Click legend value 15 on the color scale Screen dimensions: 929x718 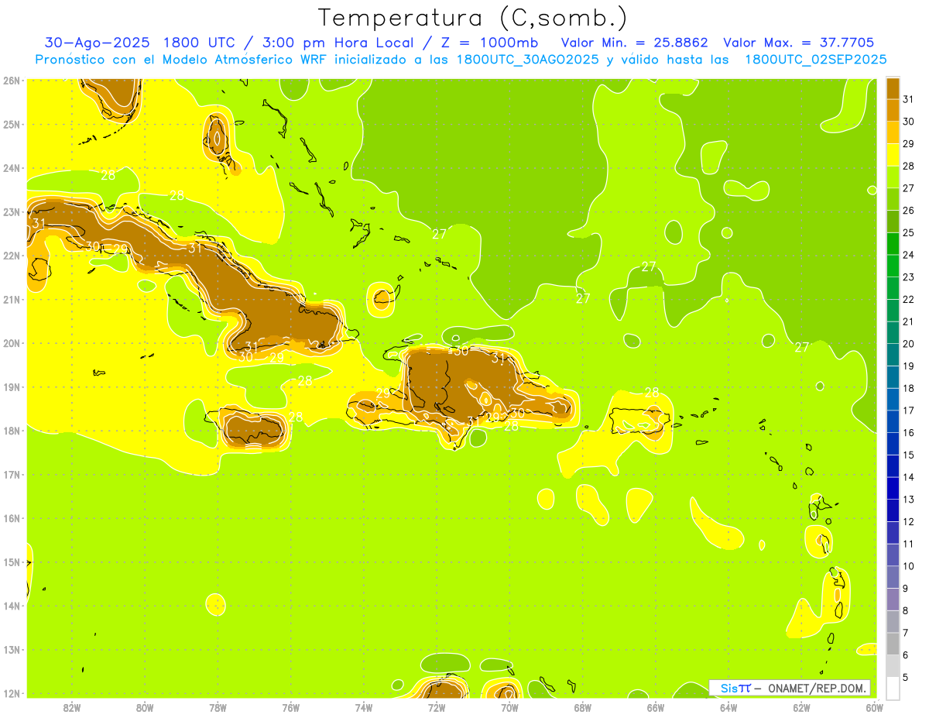click(909, 455)
